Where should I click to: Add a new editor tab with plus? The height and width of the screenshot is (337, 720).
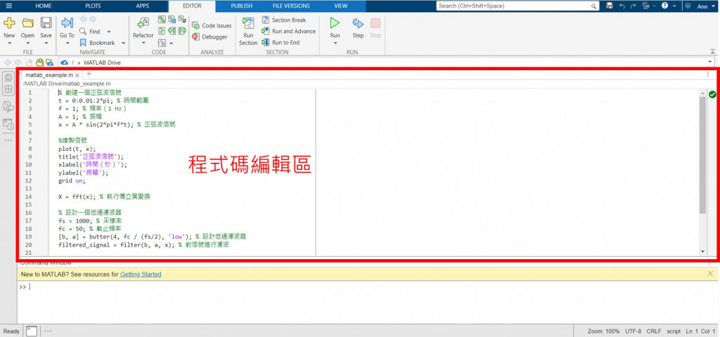click(x=89, y=74)
